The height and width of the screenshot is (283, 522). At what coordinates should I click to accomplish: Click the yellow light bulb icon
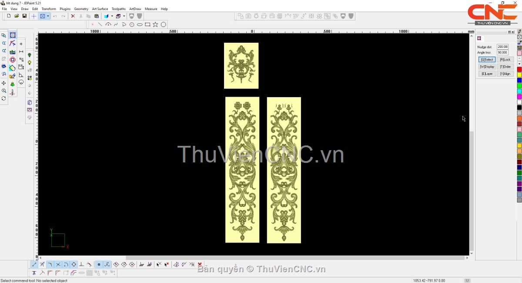point(30,63)
